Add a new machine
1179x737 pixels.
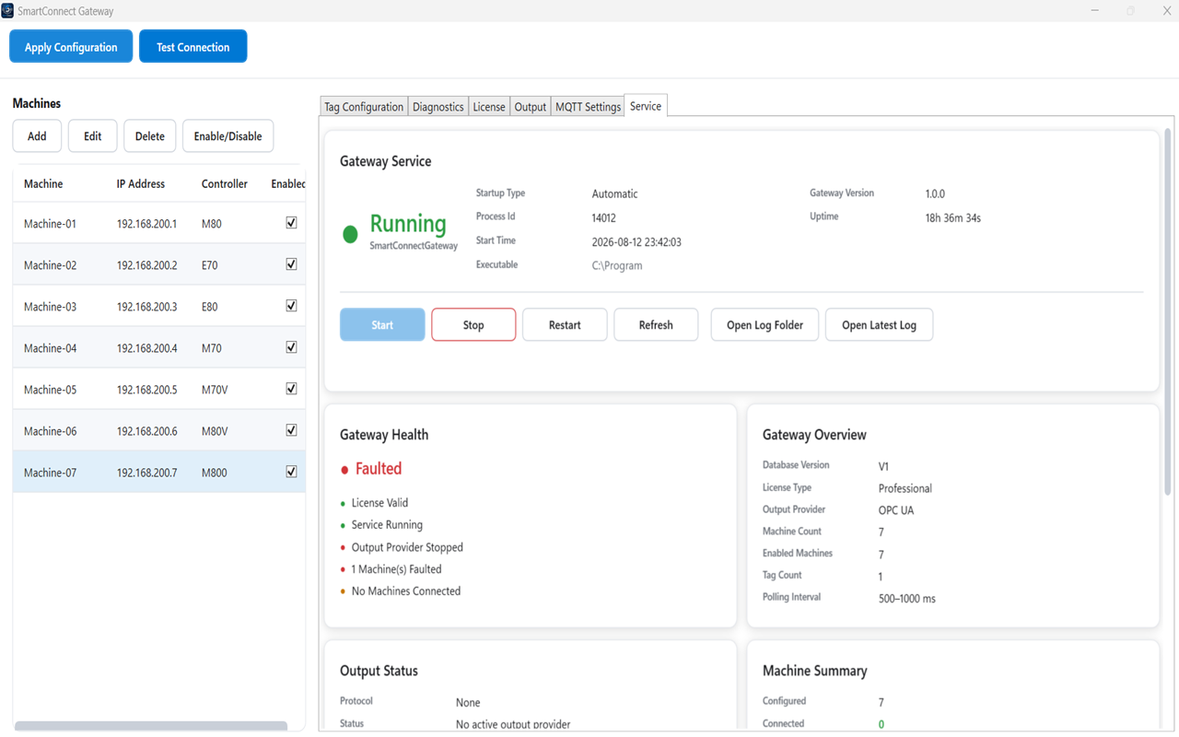coord(37,136)
